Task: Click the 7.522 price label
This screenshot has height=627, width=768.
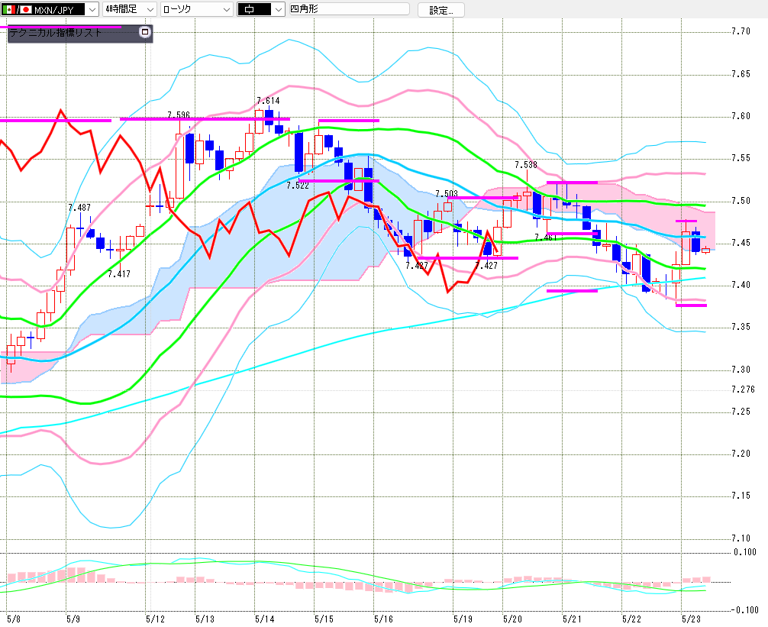Action: click(x=297, y=186)
